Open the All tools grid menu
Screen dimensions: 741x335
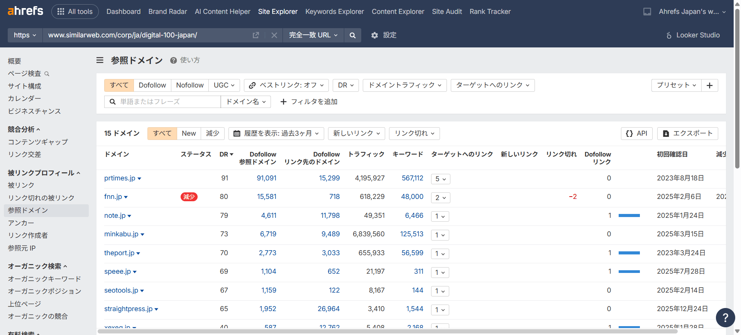click(75, 12)
